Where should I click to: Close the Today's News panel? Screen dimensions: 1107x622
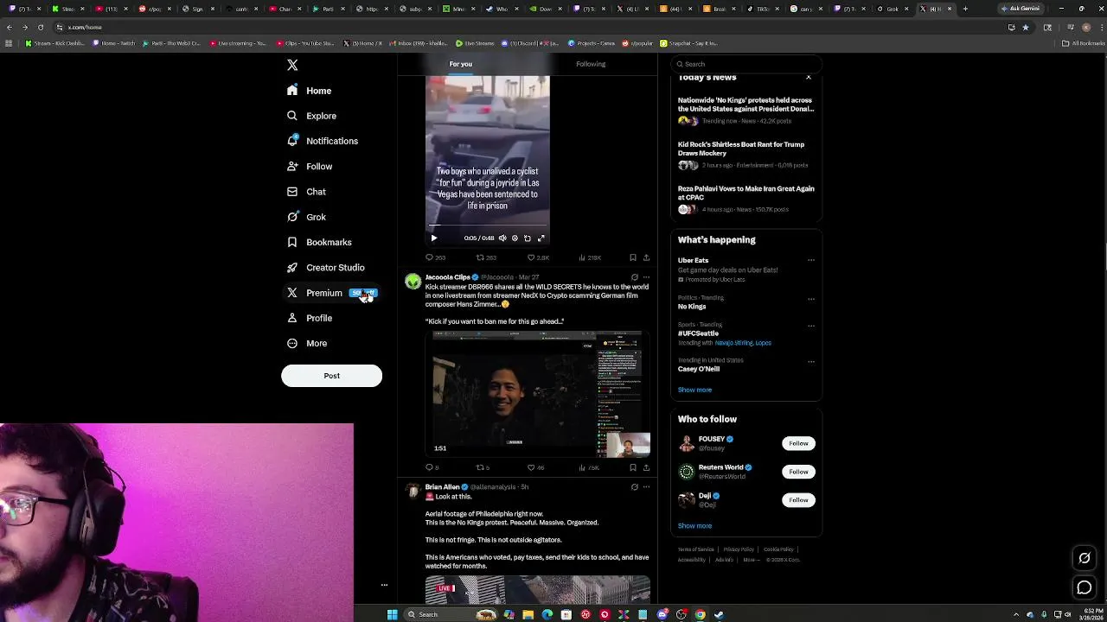pyautogui.click(x=809, y=78)
